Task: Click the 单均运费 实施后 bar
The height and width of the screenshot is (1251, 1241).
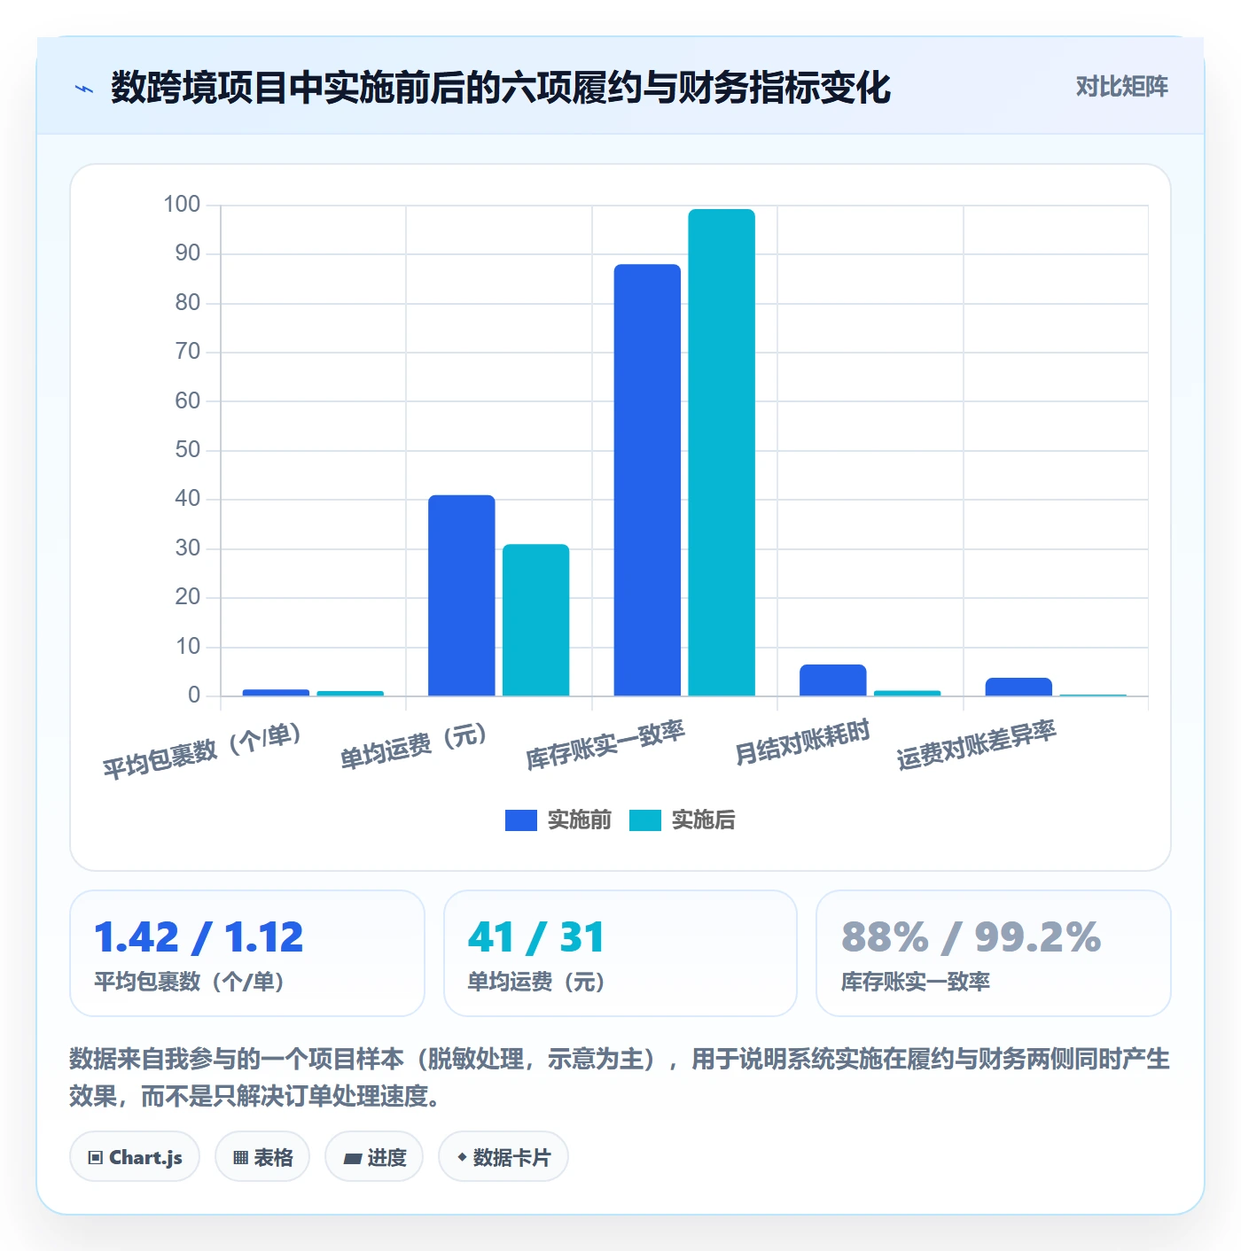Action: (x=536, y=620)
